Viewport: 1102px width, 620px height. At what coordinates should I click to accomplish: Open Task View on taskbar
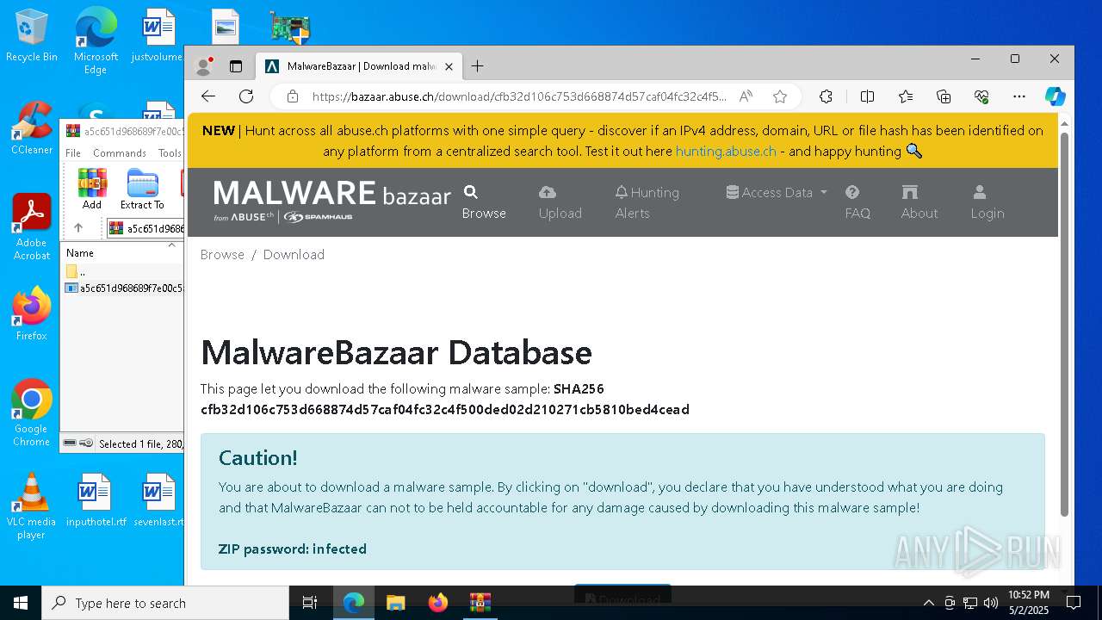click(310, 603)
